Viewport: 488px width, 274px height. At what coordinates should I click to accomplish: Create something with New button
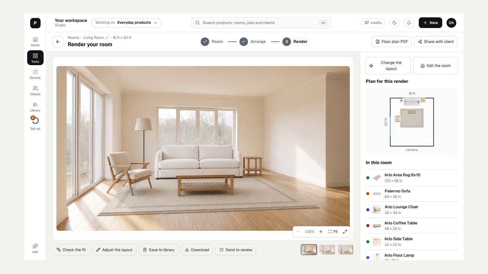pos(430,23)
